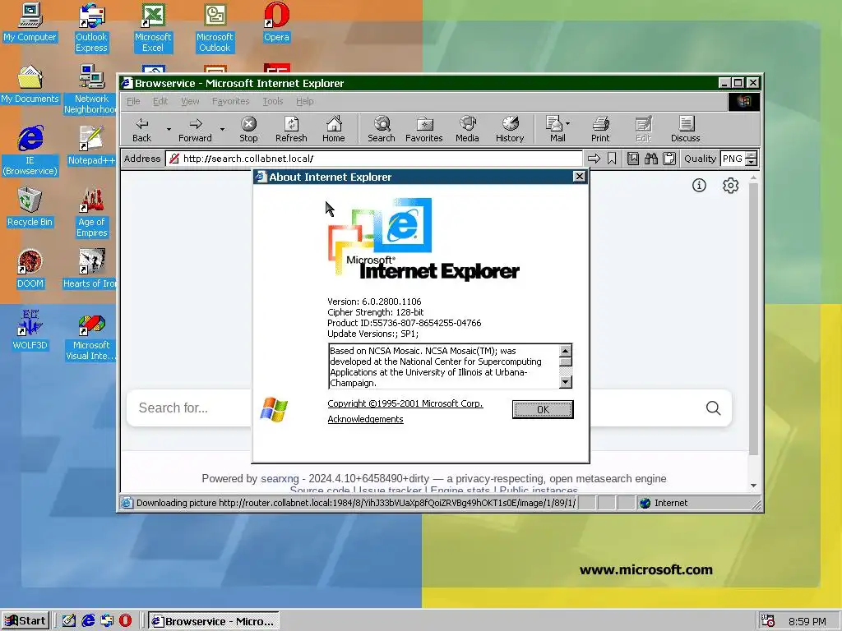Open the Acknowledgements link

pyautogui.click(x=365, y=419)
